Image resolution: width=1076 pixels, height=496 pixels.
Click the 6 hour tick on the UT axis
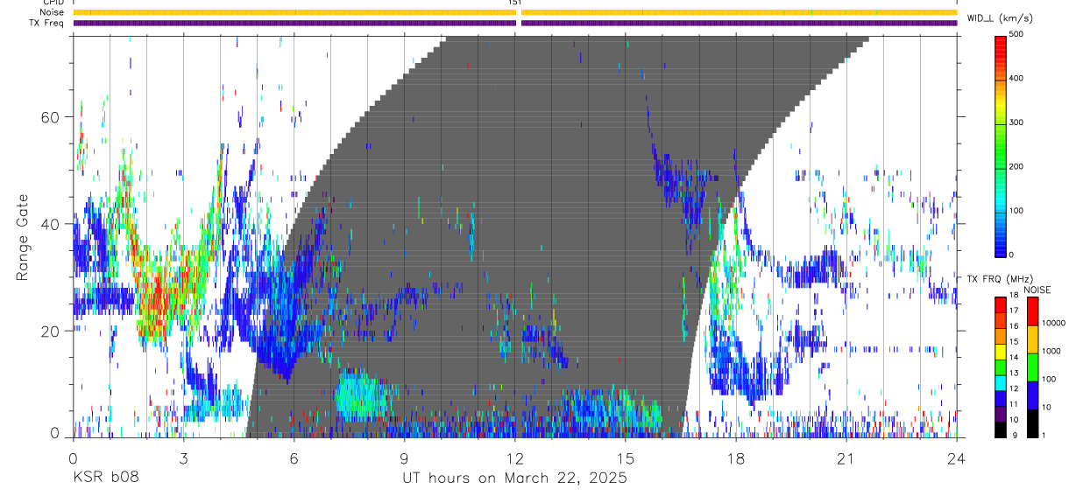click(x=294, y=458)
